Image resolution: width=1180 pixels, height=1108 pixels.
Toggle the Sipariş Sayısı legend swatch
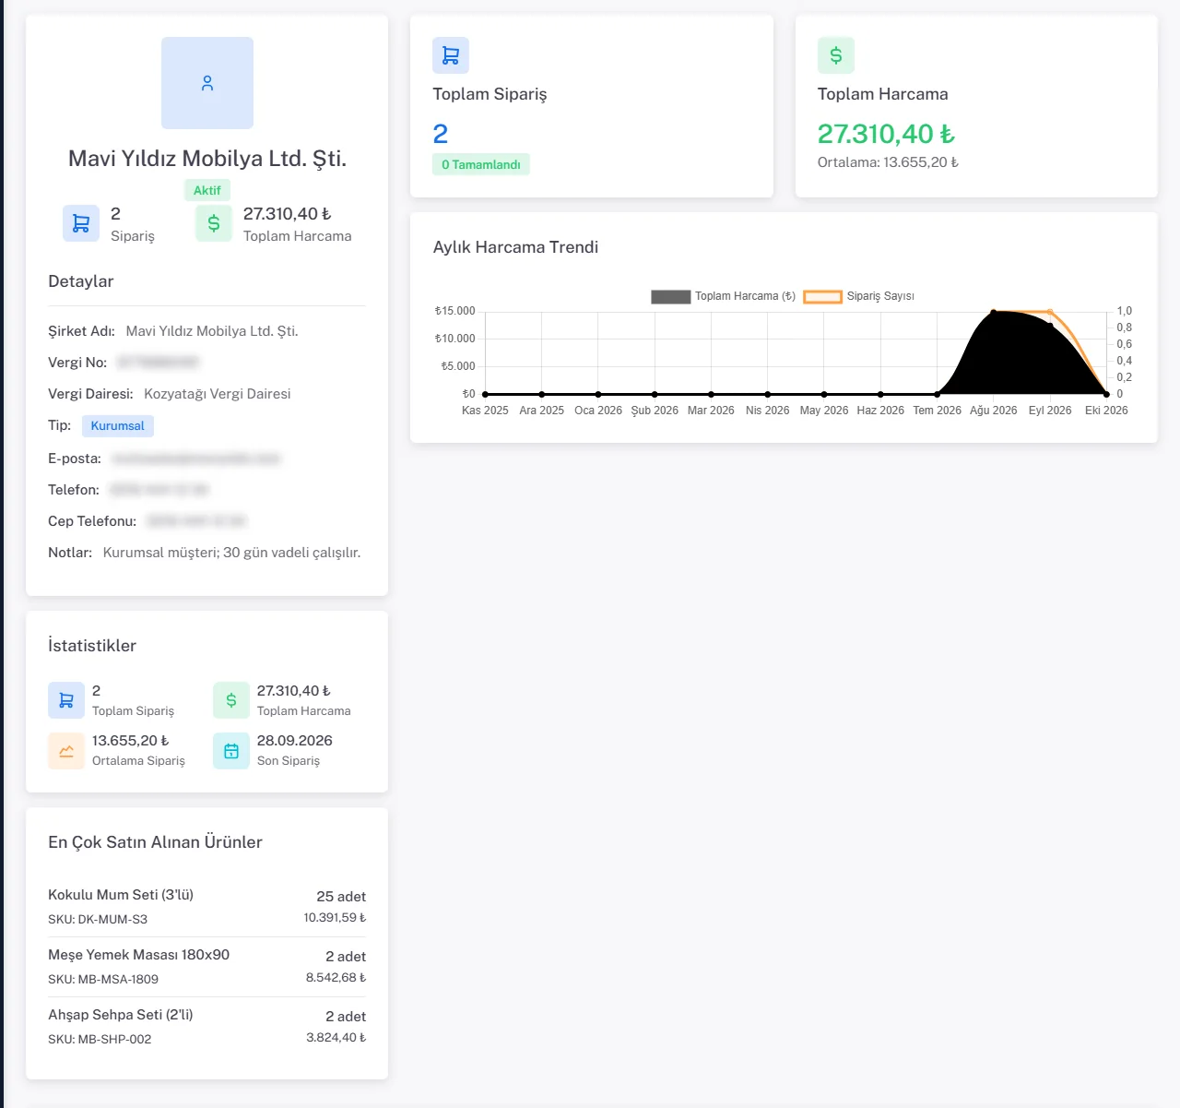pyautogui.click(x=822, y=296)
